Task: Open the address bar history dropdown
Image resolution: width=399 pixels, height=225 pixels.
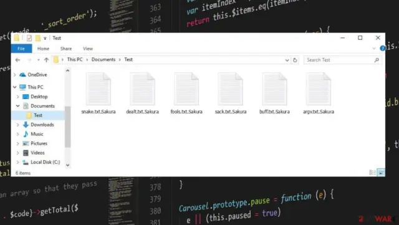Action: click(x=287, y=60)
